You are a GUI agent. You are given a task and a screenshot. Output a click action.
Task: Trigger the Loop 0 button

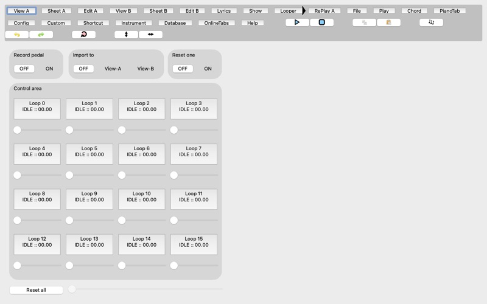point(37,109)
